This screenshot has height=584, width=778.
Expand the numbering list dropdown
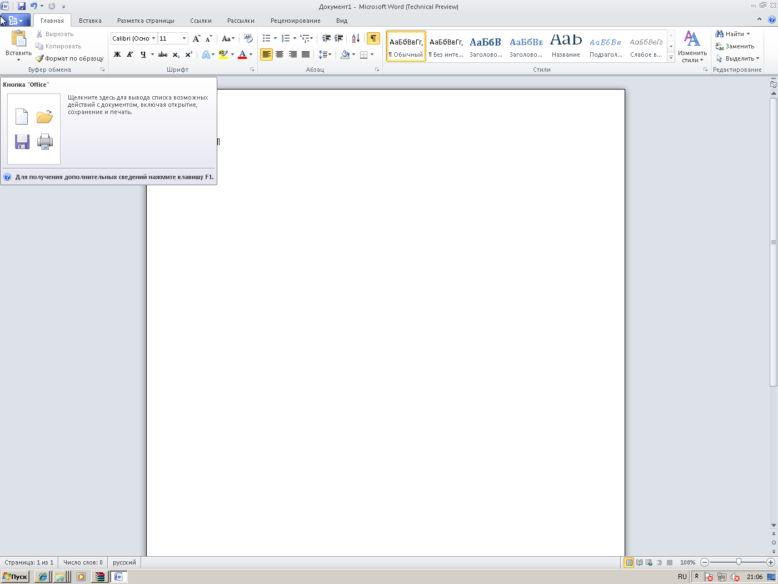[x=295, y=38]
